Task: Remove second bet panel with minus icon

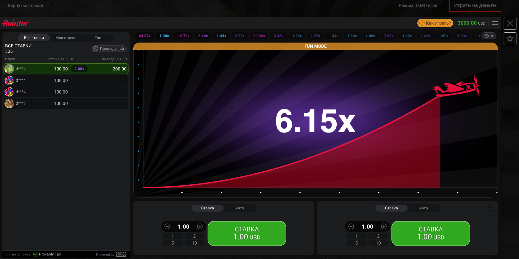Action: pos(490,208)
